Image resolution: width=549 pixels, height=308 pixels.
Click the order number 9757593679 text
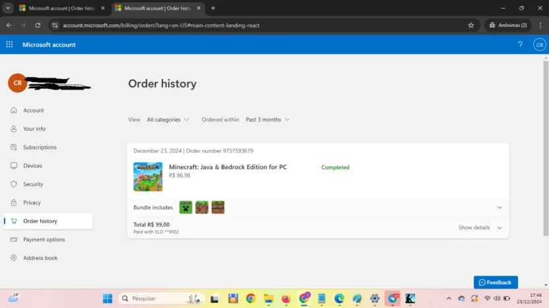220,151
